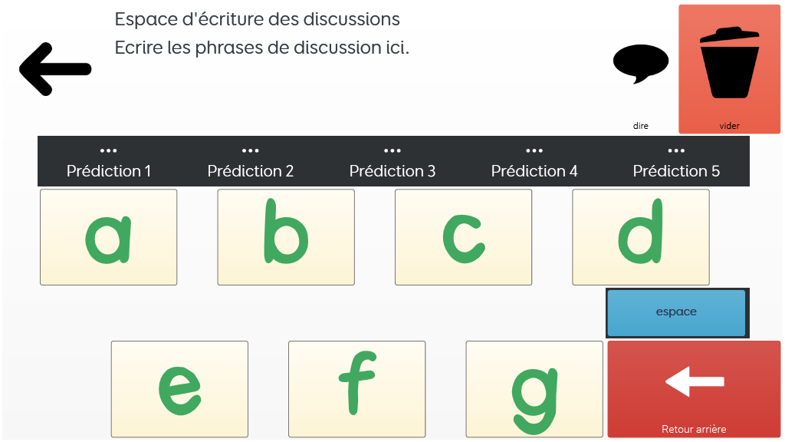Click the black back arrow icon
Viewport: 785px width, 442px height.
[55, 70]
